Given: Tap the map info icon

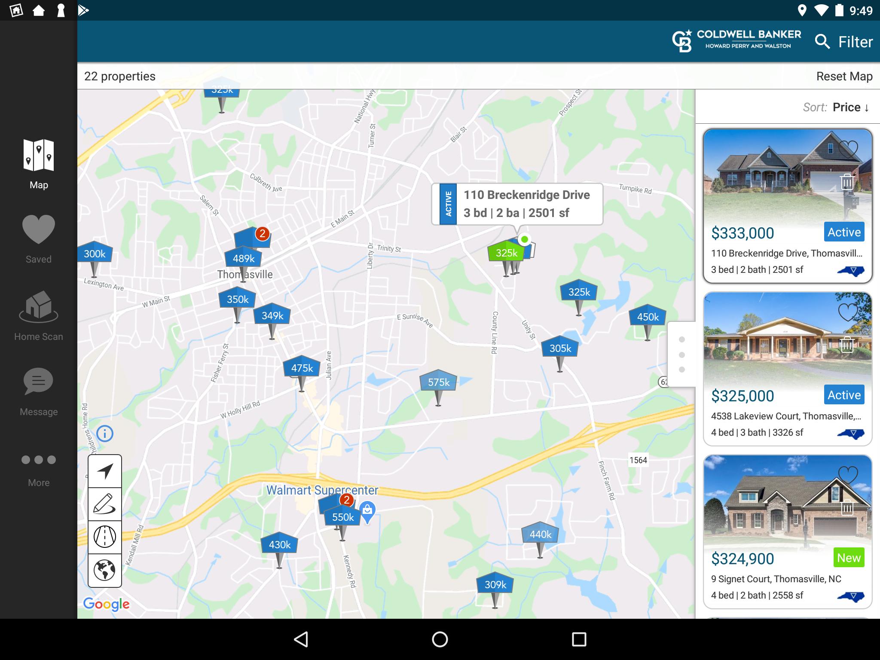Looking at the screenshot, I should tap(105, 434).
